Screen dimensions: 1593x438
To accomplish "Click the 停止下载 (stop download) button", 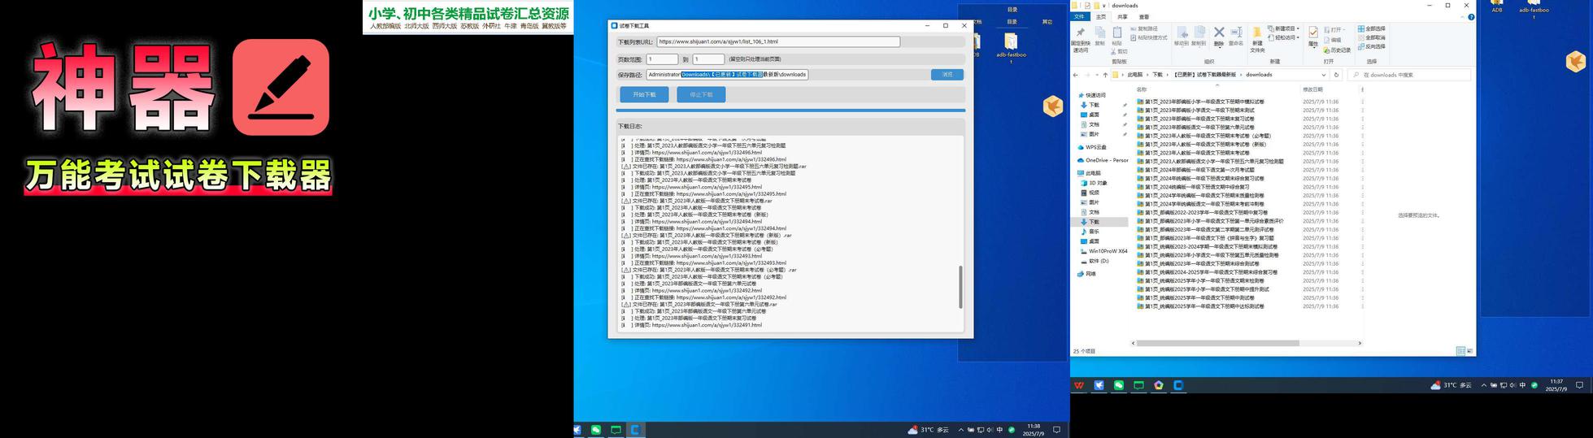I will [x=701, y=94].
